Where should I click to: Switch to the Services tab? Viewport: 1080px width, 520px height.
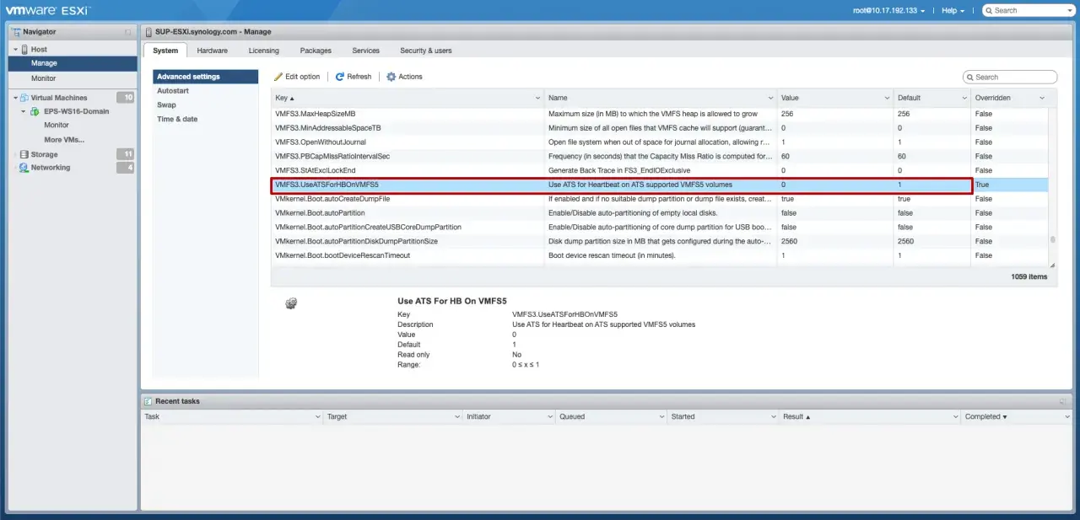point(365,51)
